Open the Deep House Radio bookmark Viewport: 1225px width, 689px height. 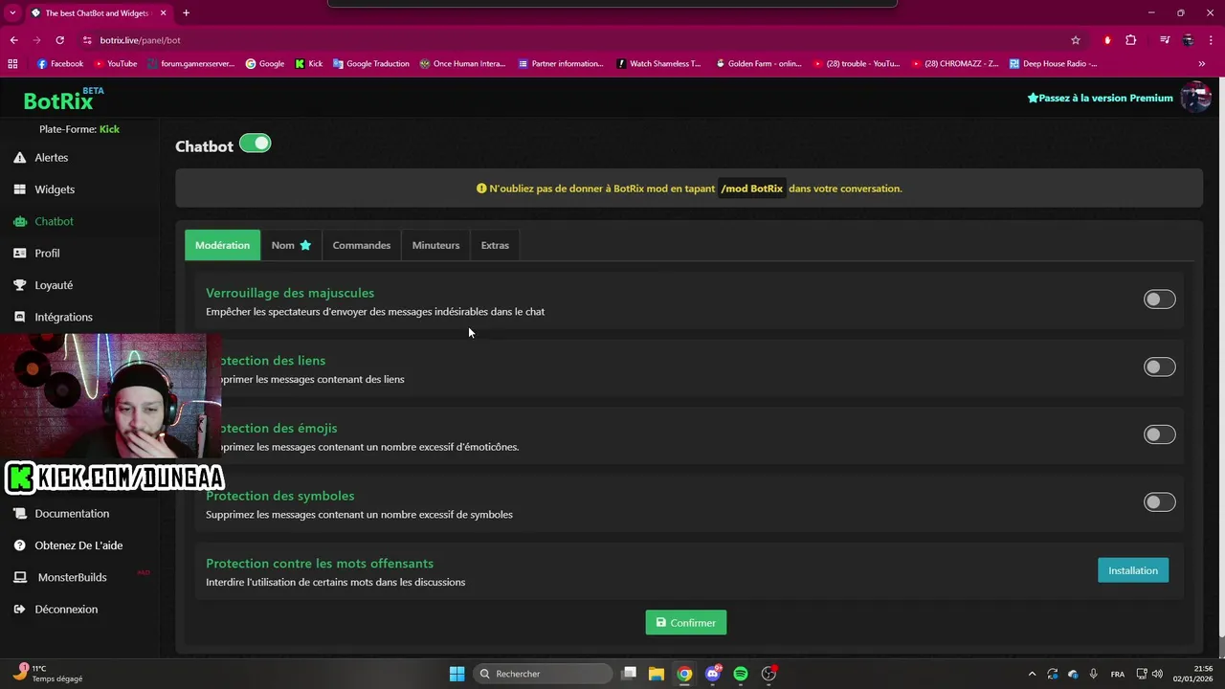pyautogui.click(x=1054, y=64)
